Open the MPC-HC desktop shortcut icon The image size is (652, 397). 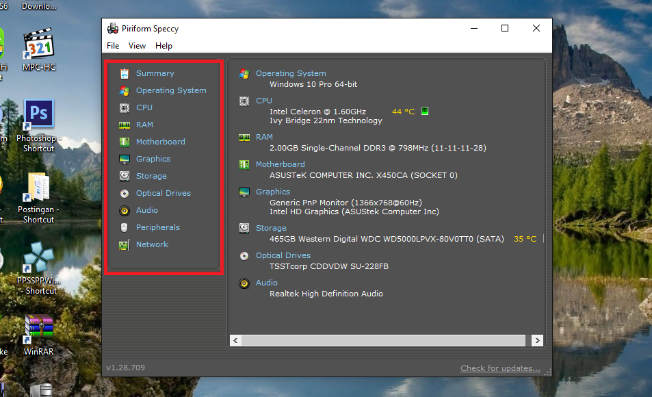(39, 44)
